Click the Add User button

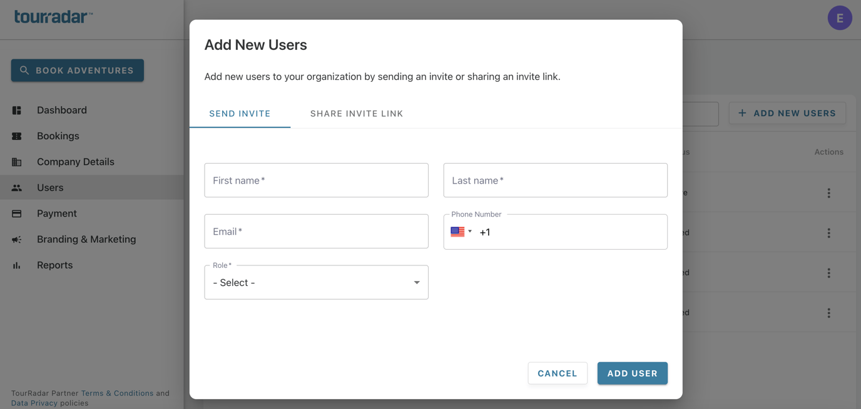pyautogui.click(x=632, y=373)
